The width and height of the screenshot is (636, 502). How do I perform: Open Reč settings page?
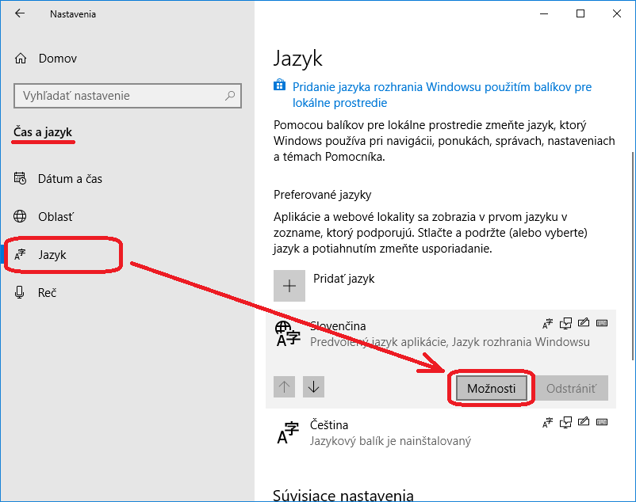(x=47, y=293)
